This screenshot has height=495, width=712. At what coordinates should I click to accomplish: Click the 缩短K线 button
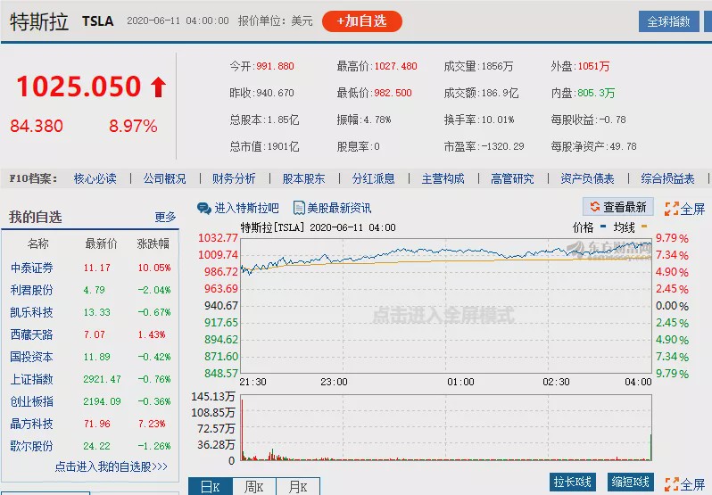tap(630, 482)
